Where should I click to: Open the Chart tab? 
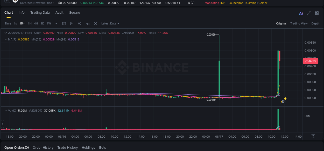(x=9, y=13)
